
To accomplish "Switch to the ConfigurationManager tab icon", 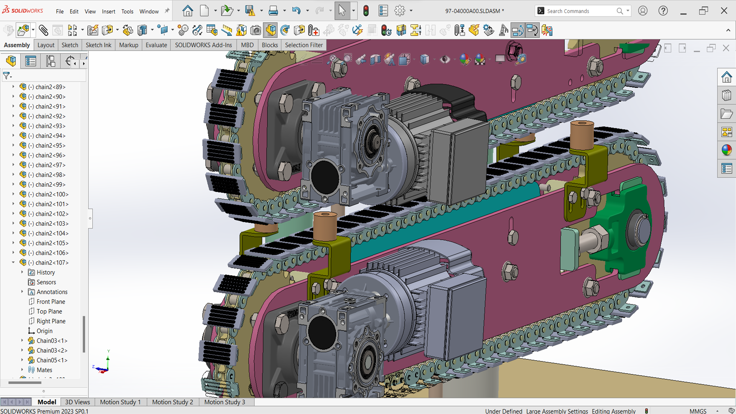I will [x=51, y=61].
